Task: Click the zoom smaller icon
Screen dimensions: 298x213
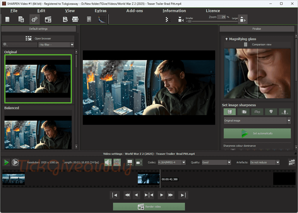Action: click(180, 19)
